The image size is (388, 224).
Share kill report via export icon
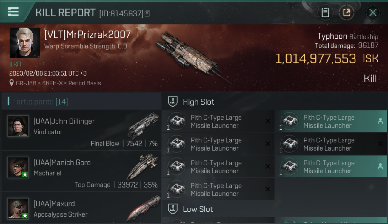point(347,13)
